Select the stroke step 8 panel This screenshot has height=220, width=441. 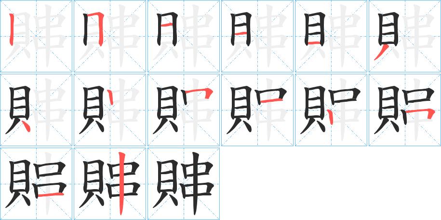coord(110,110)
